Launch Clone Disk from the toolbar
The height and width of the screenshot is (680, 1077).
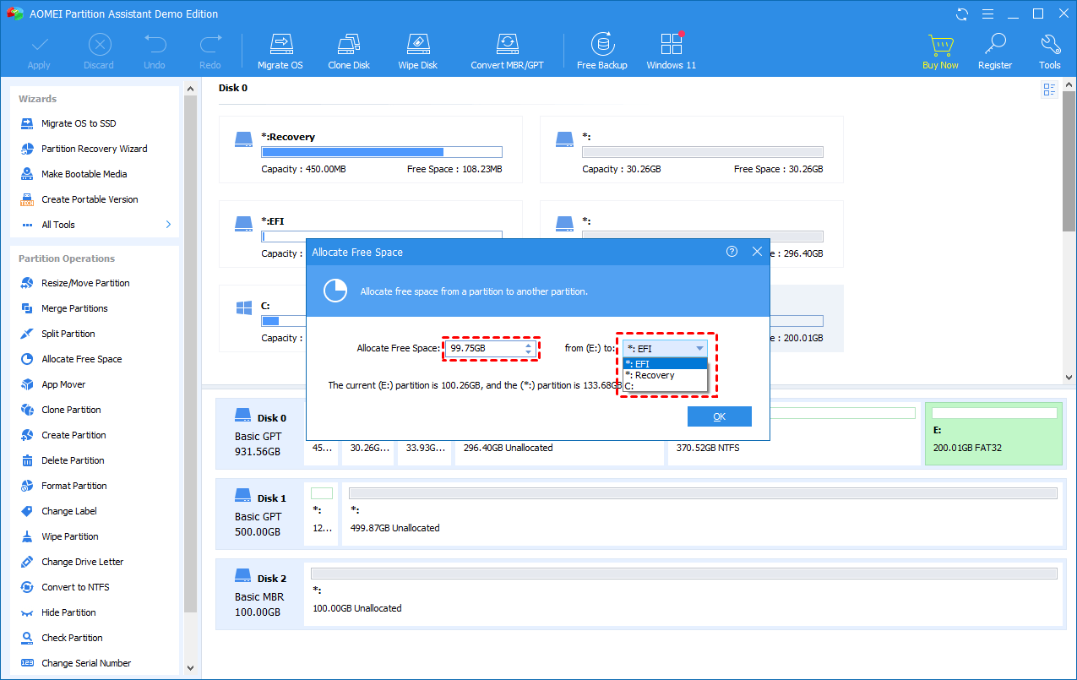(349, 51)
